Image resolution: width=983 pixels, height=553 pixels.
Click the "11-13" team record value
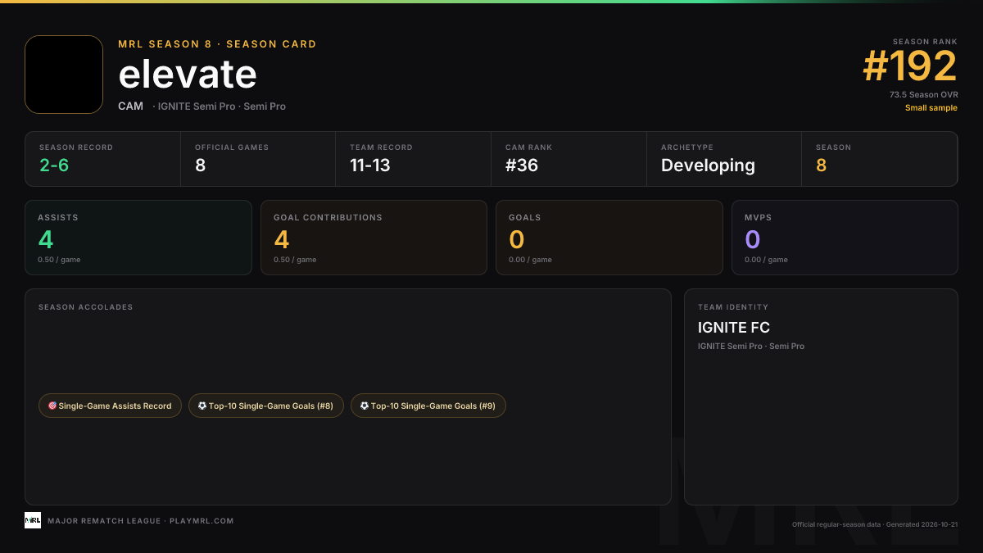coord(370,165)
